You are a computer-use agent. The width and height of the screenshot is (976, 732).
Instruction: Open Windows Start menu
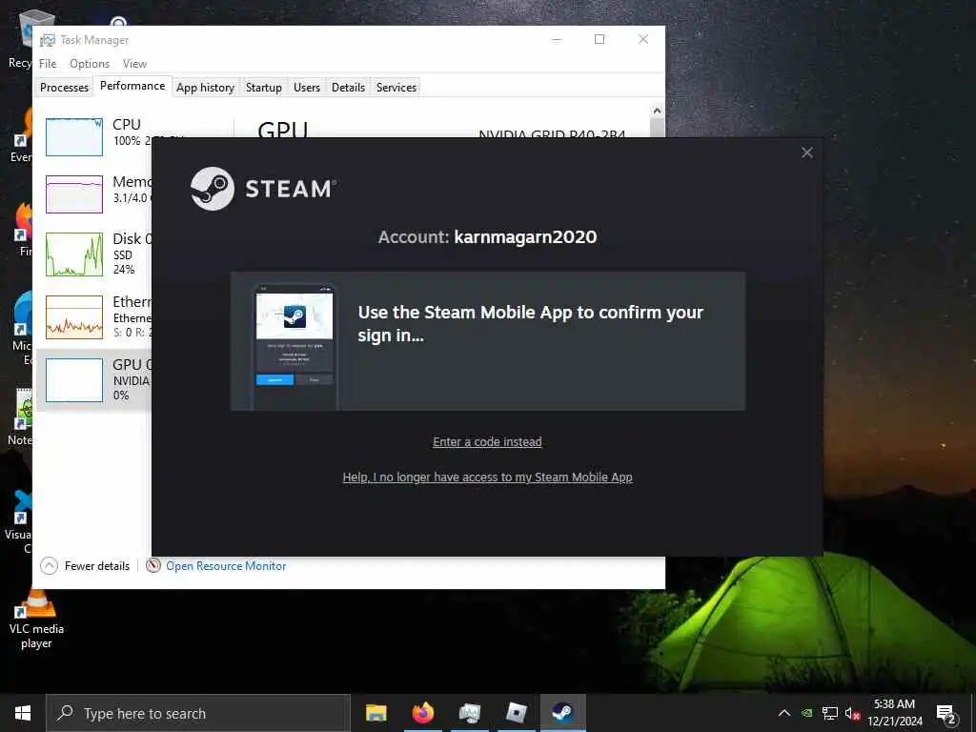(x=23, y=713)
